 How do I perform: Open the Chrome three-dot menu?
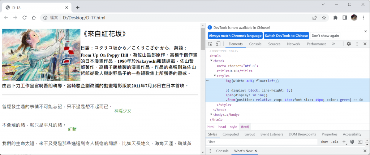(363, 18)
